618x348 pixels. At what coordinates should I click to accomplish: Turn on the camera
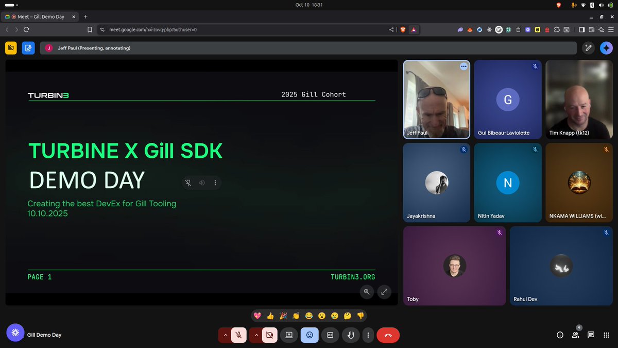coord(269,335)
